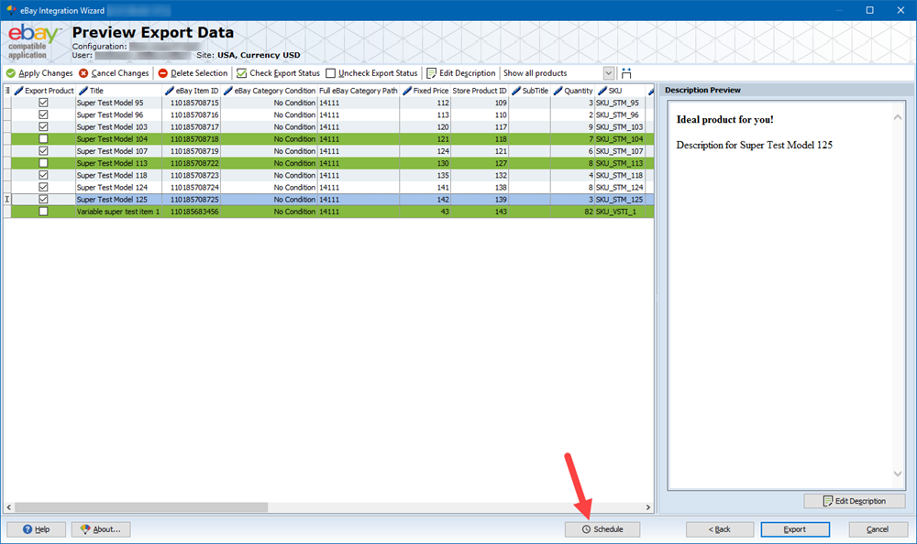This screenshot has width=917, height=544.
Task: Uncheck export for Super Test Model 124
Action: point(43,187)
